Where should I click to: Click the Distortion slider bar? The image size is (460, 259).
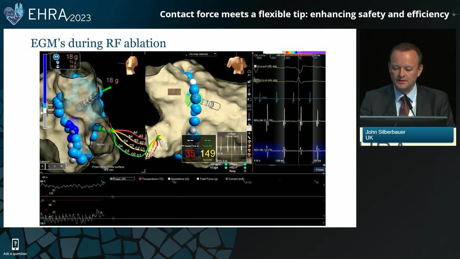(52, 166)
